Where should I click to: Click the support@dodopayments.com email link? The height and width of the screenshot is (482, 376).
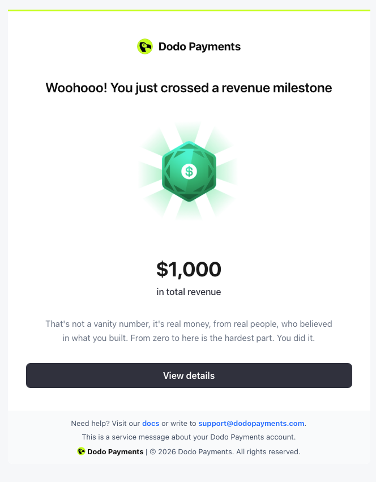coord(251,423)
